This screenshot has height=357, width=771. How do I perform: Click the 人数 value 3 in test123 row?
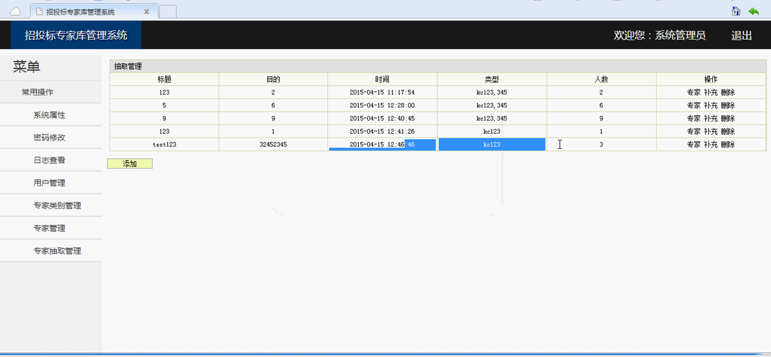click(601, 144)
